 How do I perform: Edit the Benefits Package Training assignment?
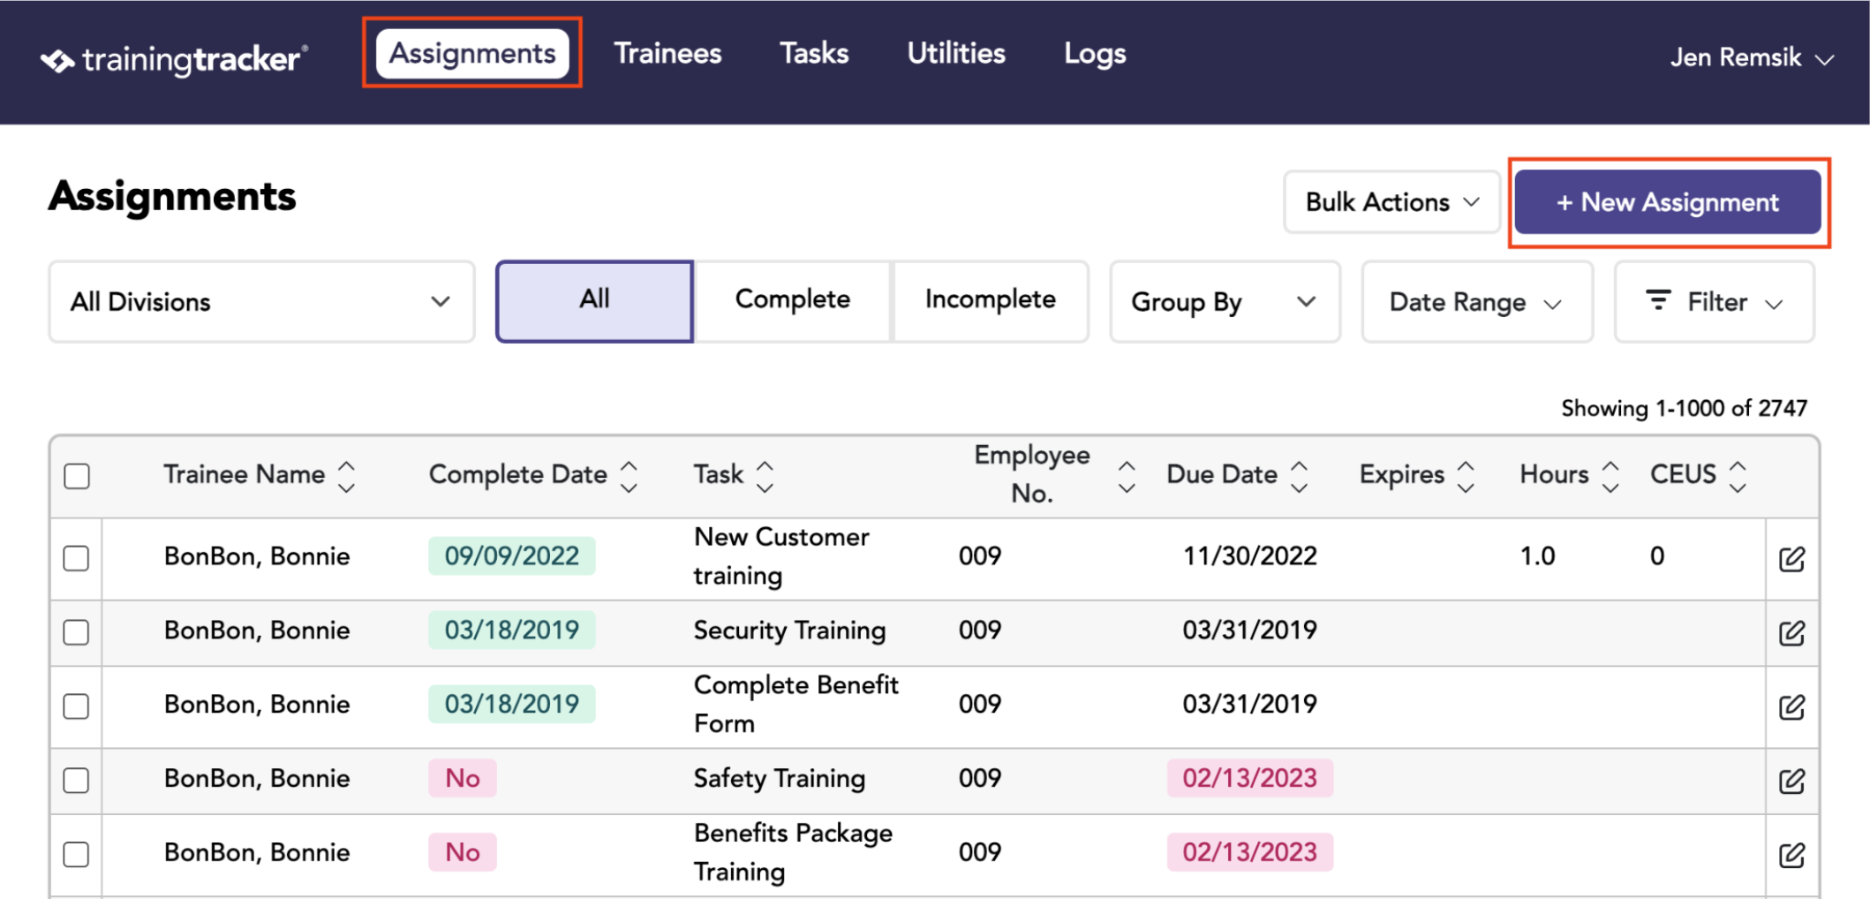coord(1791,856)
